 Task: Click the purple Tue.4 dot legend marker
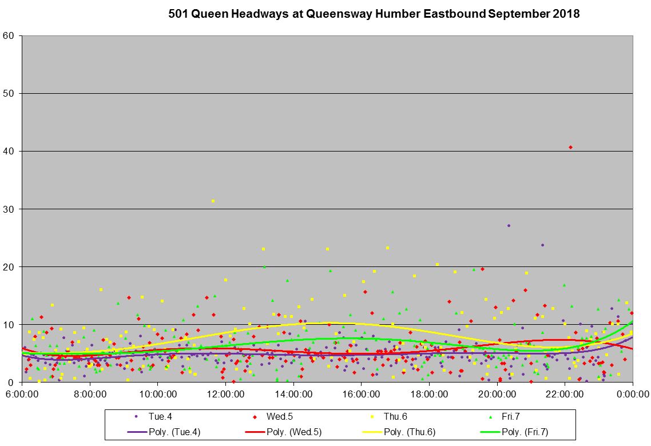click(x=136, y=416)
